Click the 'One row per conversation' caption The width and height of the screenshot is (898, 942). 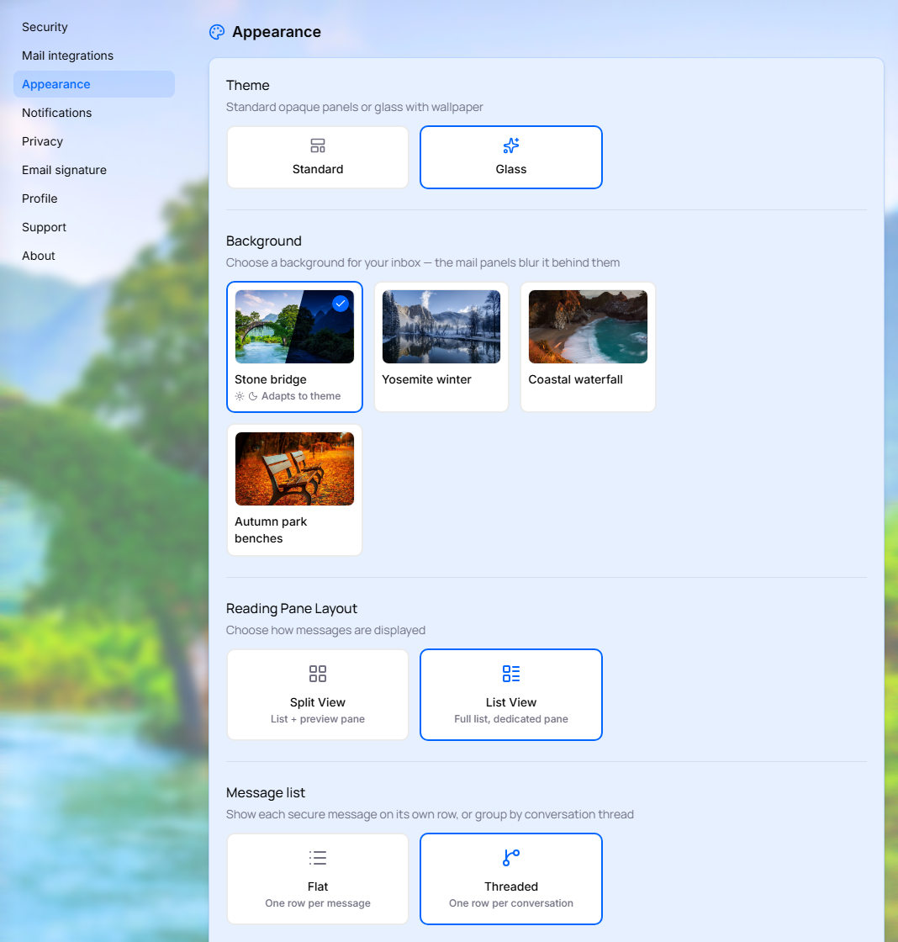(x=511, y=903)
